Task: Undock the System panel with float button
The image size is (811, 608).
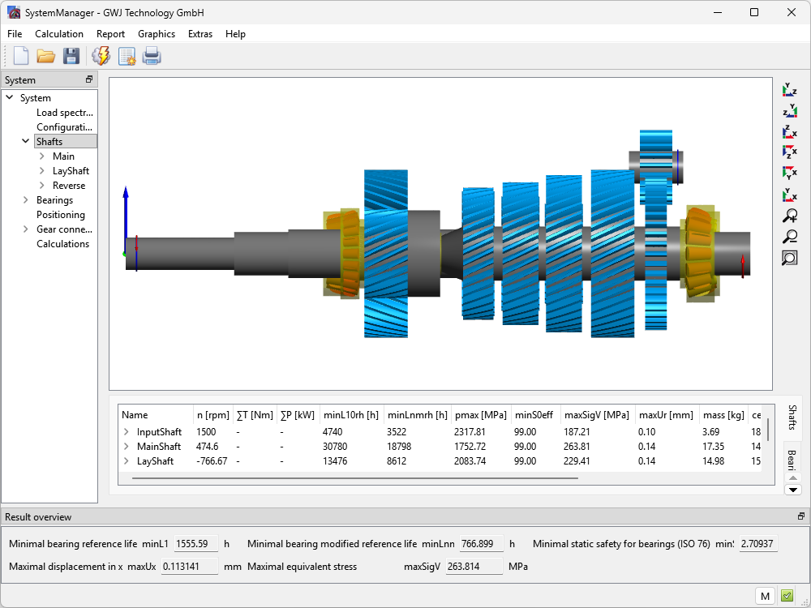Action: (89, 79)
